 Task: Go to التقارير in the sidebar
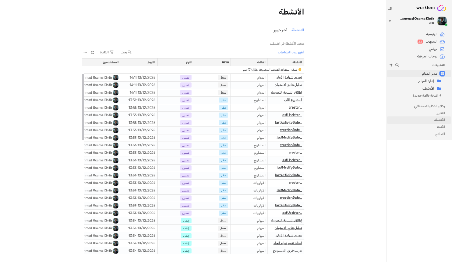(x=441, y=113)
